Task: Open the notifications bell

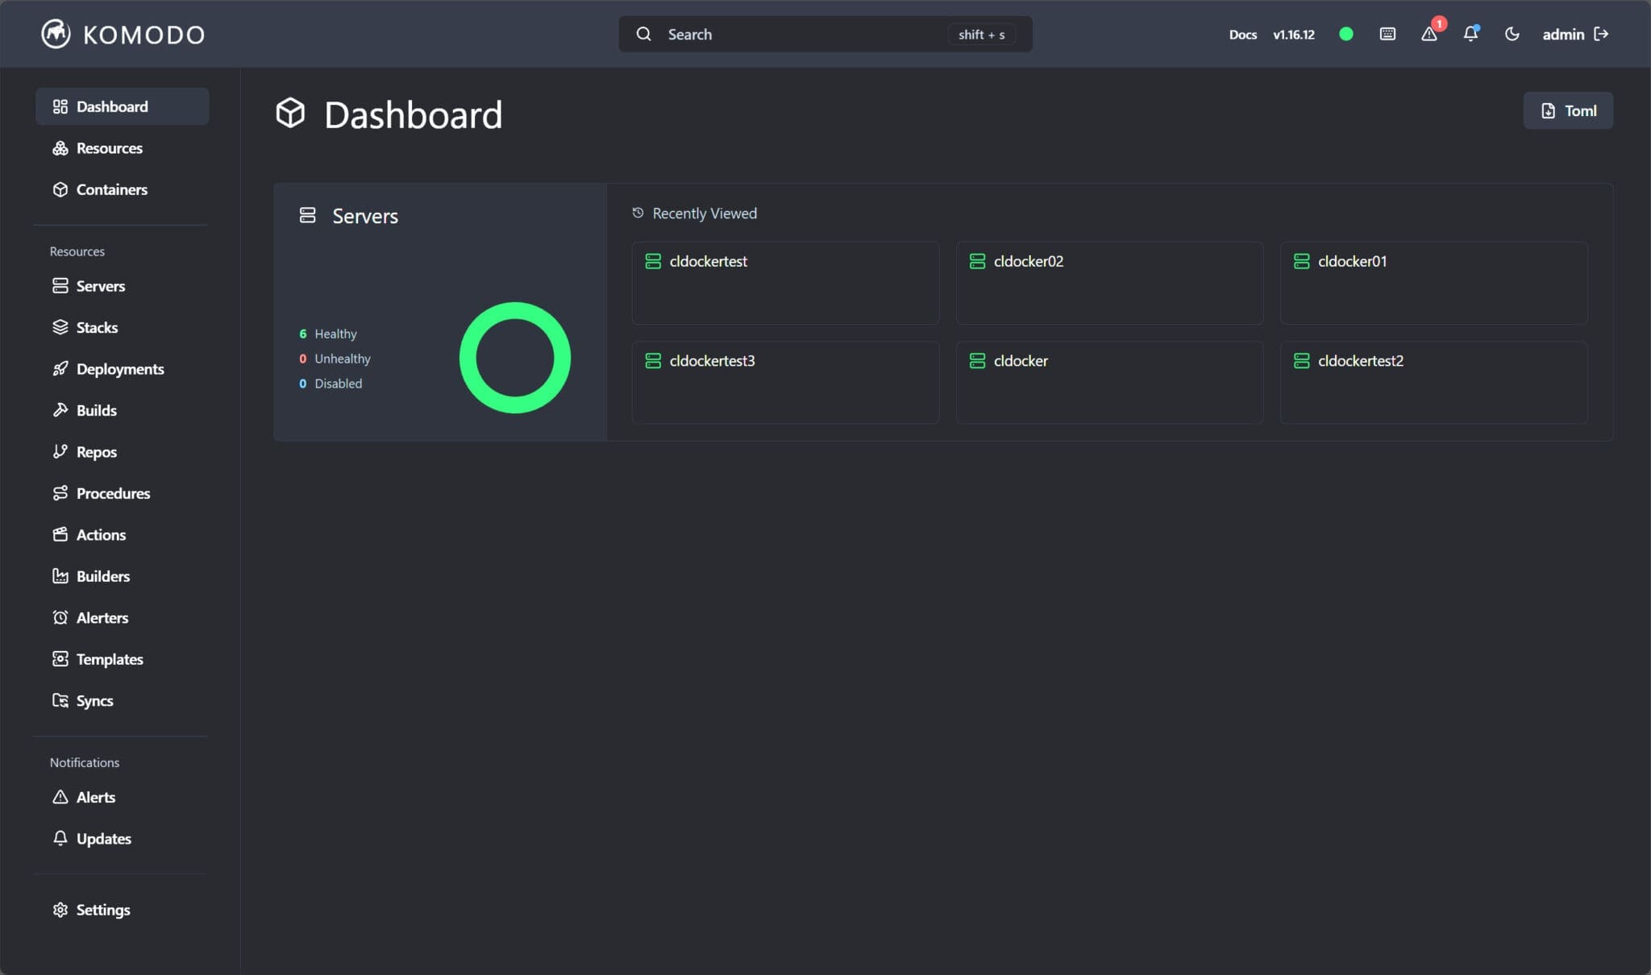Action: (1471, 35)
